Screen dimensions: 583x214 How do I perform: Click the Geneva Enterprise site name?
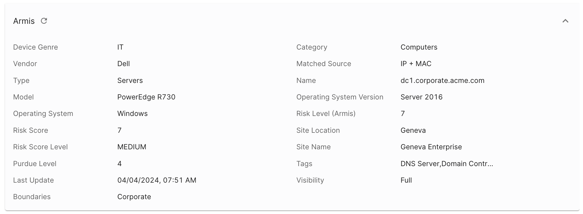[431, 147]
